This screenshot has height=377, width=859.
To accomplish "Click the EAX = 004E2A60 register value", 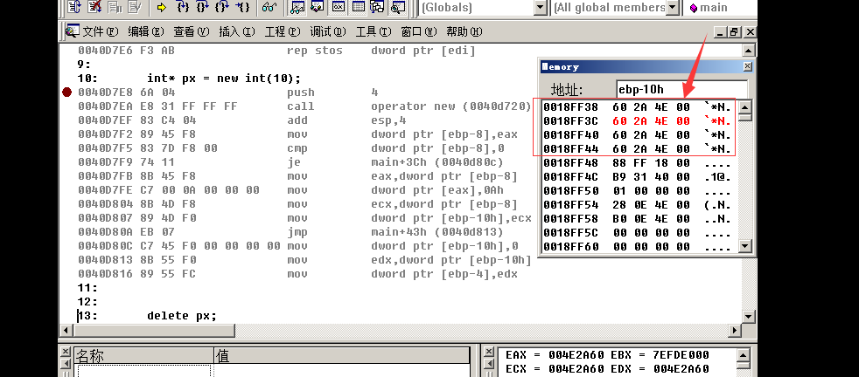I will tap(555, 355).
